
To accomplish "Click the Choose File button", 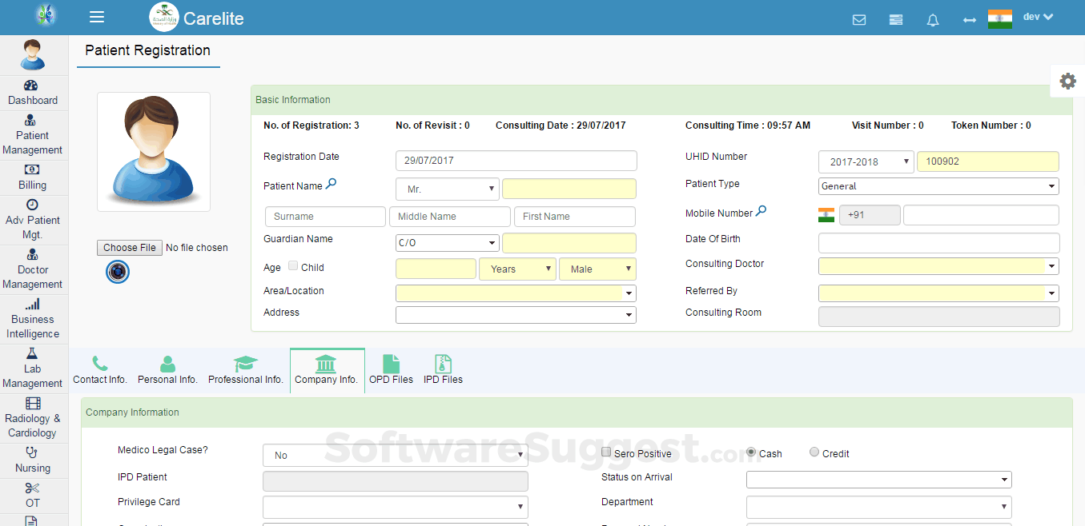I will (x=130, y=248).
